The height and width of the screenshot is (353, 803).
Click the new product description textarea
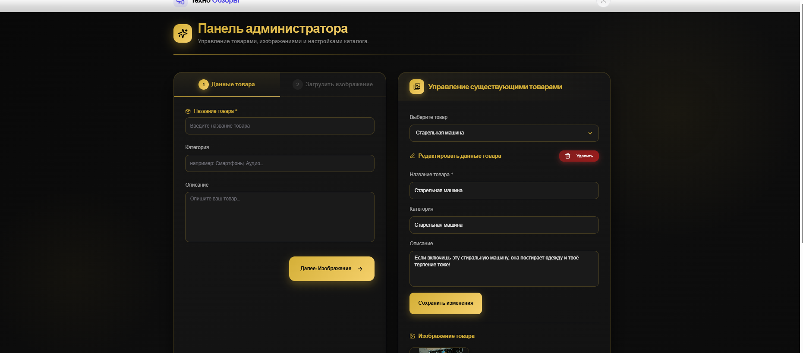(x=280, y=217)
